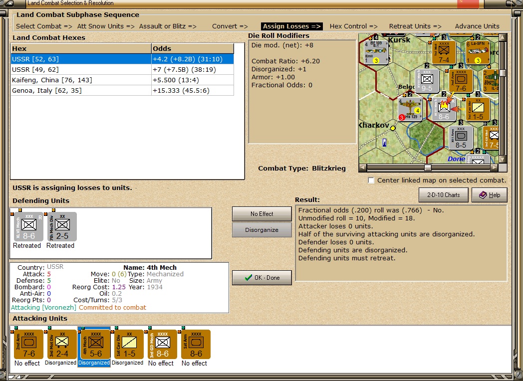Click the window system icon at title bar left
The image size is (523, 381).
point(9,3)
